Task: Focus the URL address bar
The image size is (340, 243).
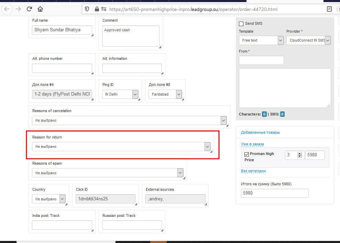Action: tap(193, 9)
